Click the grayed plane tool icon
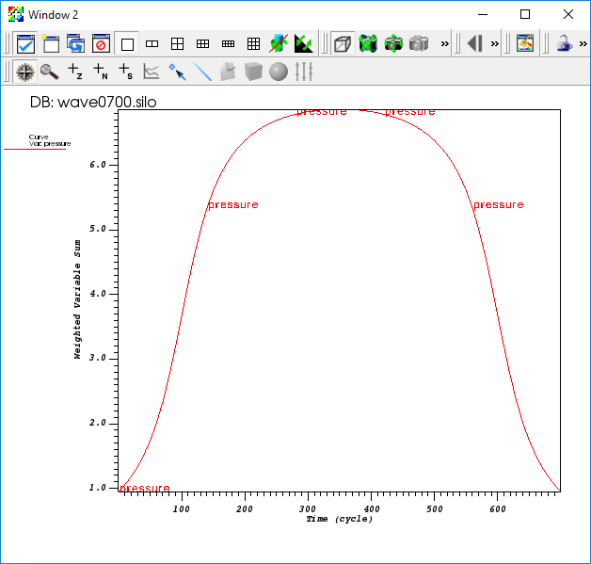Screen dimensions: 591x564 [x=228, y=72]
